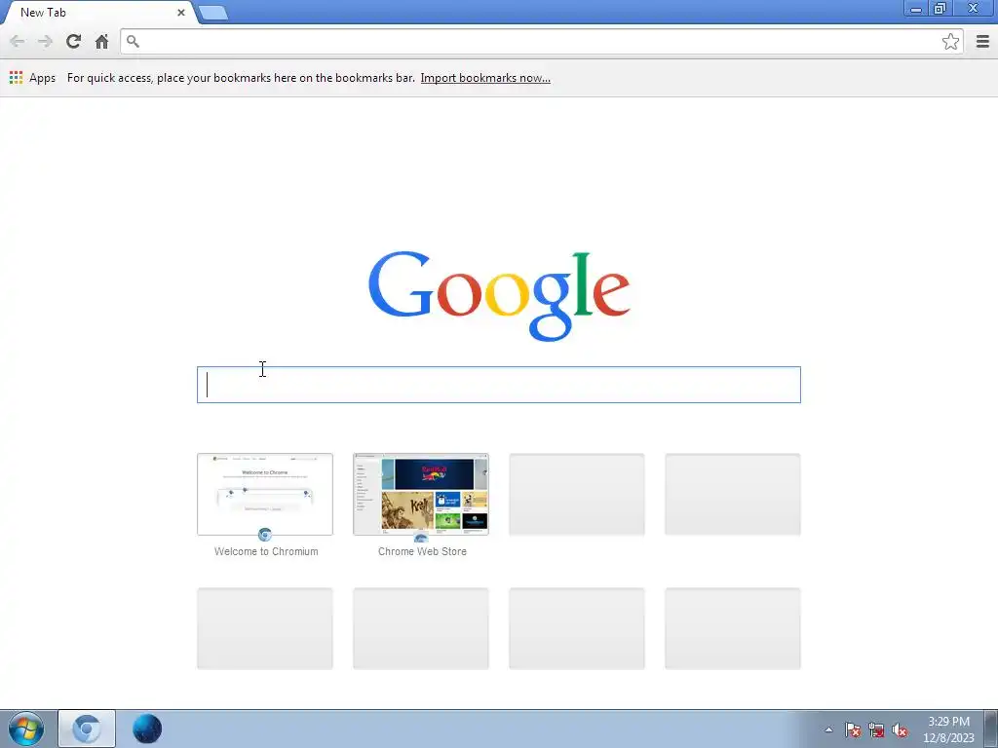Click the search magnifier in address bar
Viewport: 998px width, 748px height.
(x=133, y=41)
